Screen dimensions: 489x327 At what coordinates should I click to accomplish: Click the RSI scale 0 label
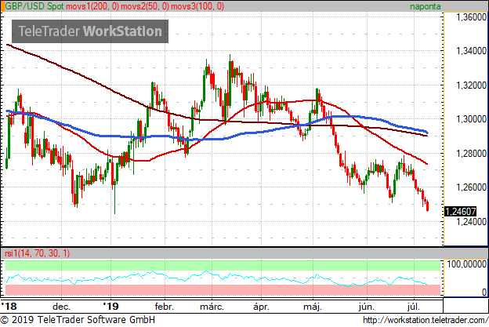pos(484,292)
